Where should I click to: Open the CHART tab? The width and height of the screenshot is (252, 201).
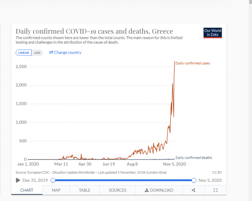(27, 190)
